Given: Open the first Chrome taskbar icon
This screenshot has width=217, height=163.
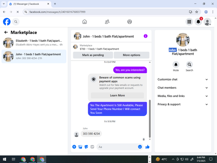Looking at the screenshot, I should click(x=23, y=159).
